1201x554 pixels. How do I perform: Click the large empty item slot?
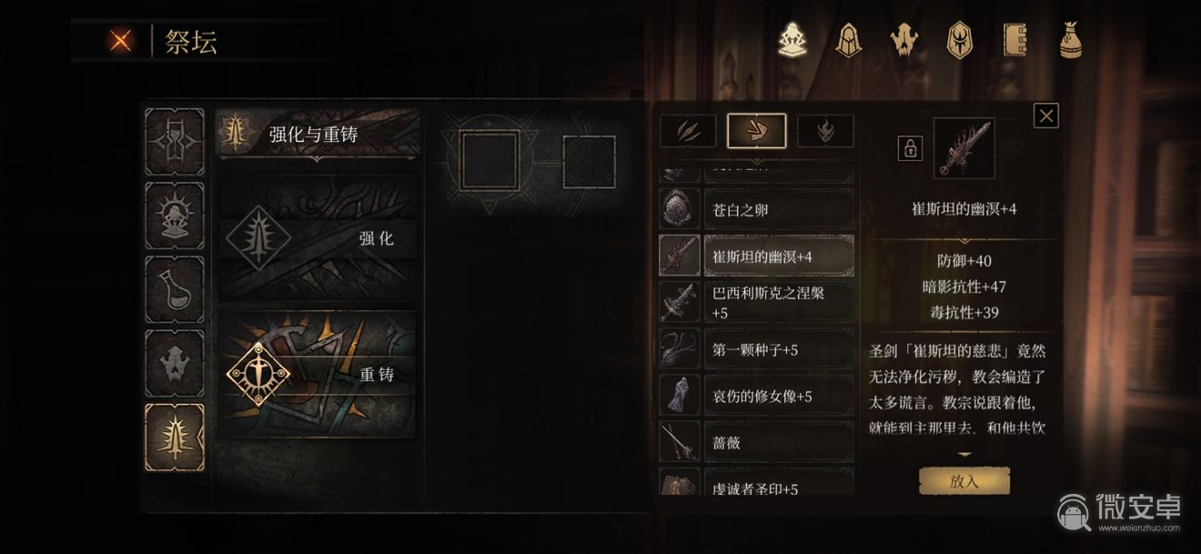(x=489, y=160)
